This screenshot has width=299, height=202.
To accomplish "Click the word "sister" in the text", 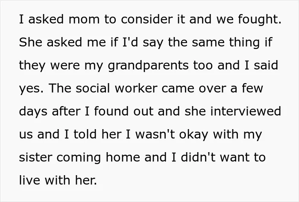I will (35, 158).
